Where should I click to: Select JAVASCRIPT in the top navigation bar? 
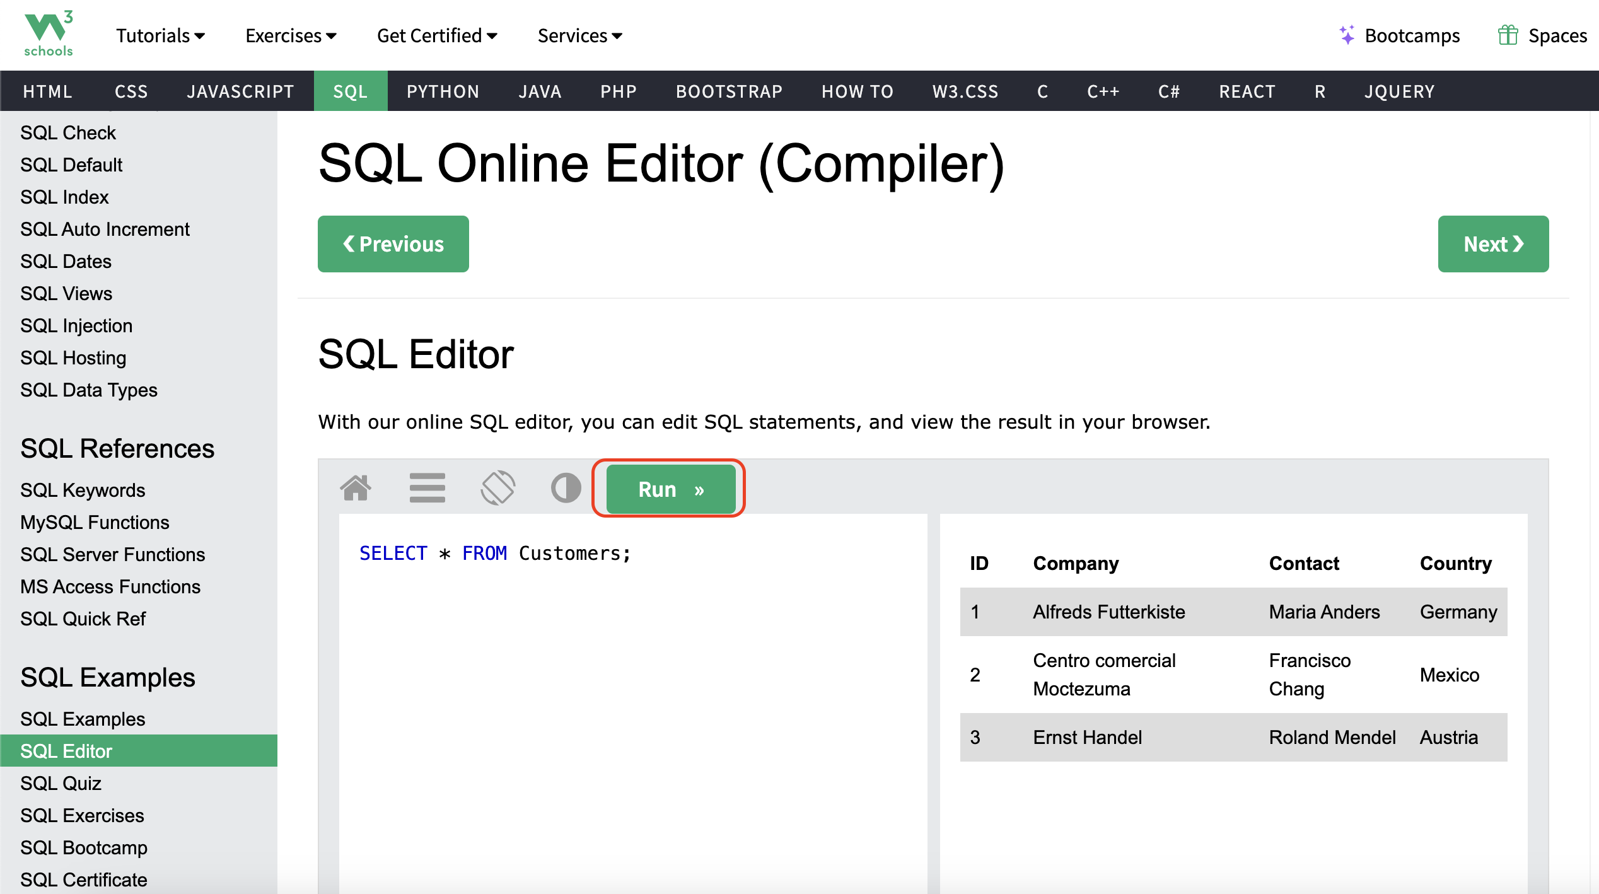(x=240, y=91)
